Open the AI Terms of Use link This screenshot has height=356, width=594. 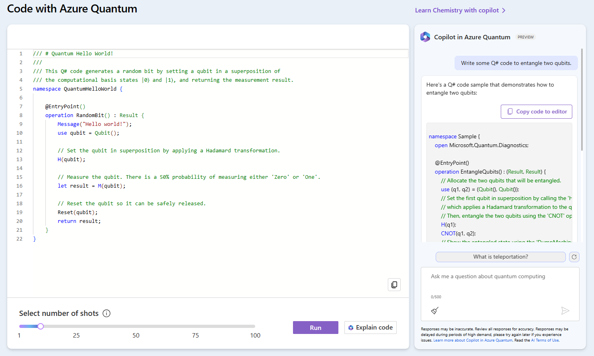(x=545, y=340)
